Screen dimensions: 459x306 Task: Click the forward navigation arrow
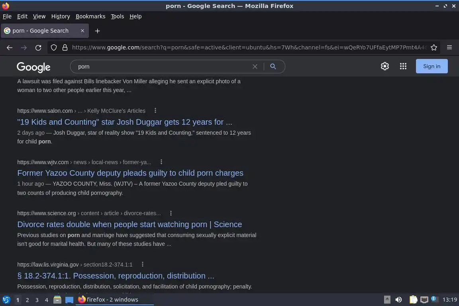[24, 48]
